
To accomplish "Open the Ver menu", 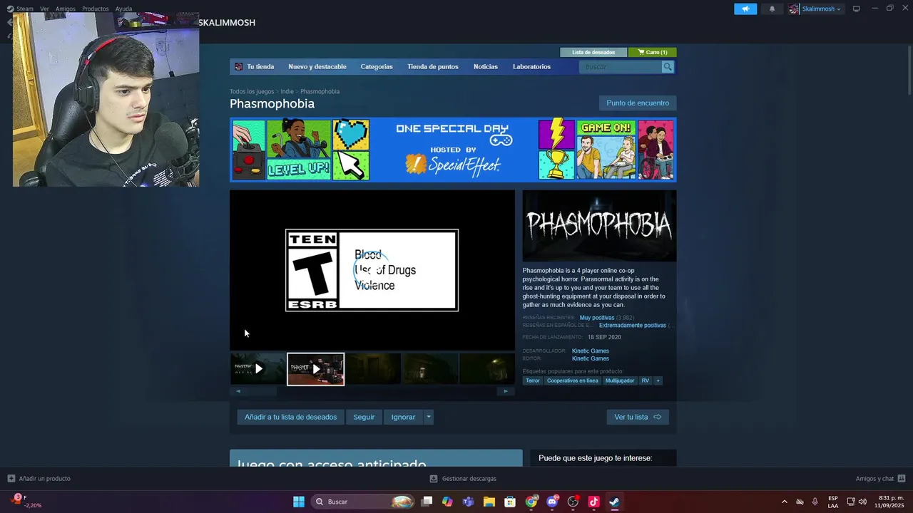I will (x=44, y=9).
